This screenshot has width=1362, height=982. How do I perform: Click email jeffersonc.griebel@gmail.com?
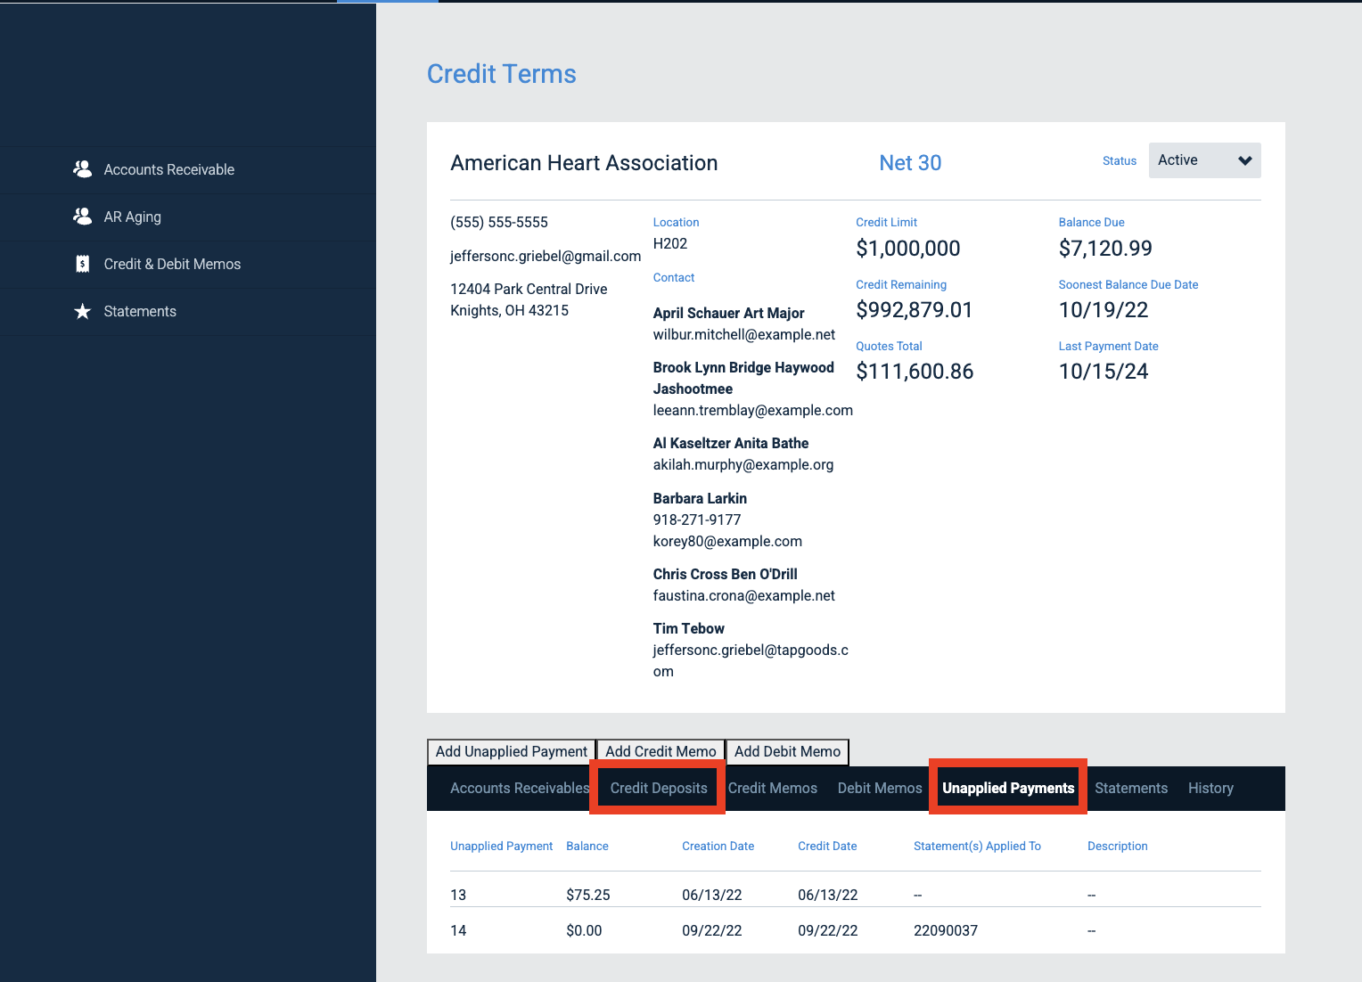point(546,256)
